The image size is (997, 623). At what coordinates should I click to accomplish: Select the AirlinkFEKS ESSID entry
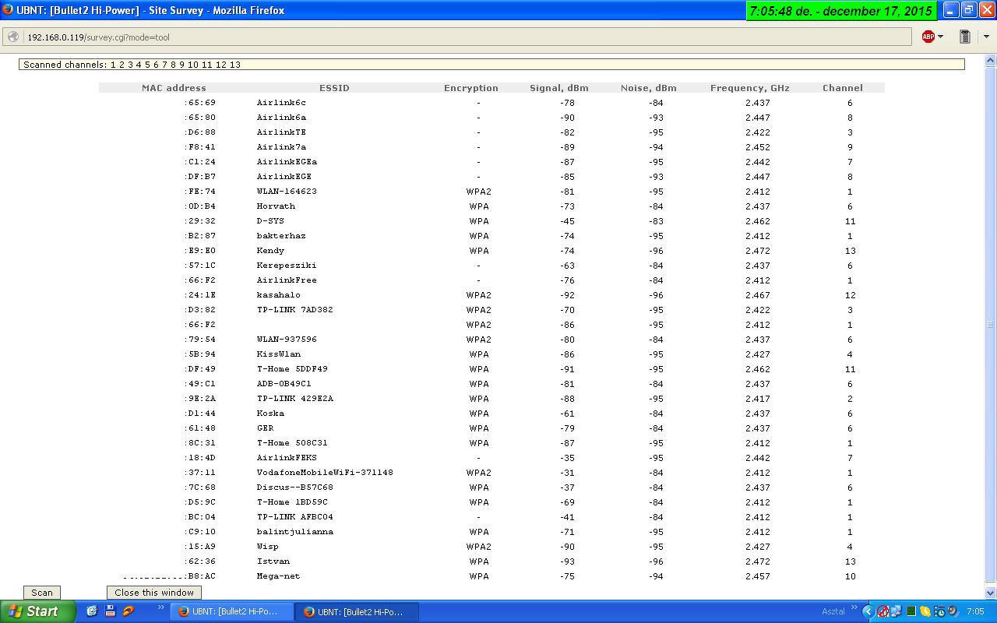pyautogui.click(x=287, y=458)
